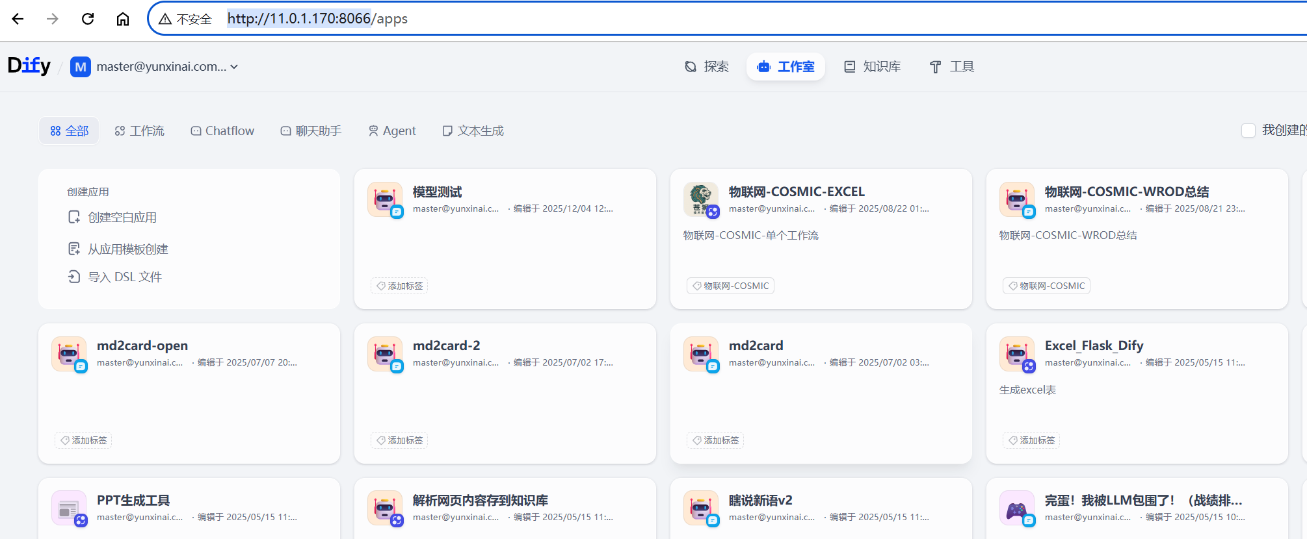Click the 物联网-COSMIC tag on WROD总结 card
Viewport: 1307px width, 539px height.
tap(1046, 286)
